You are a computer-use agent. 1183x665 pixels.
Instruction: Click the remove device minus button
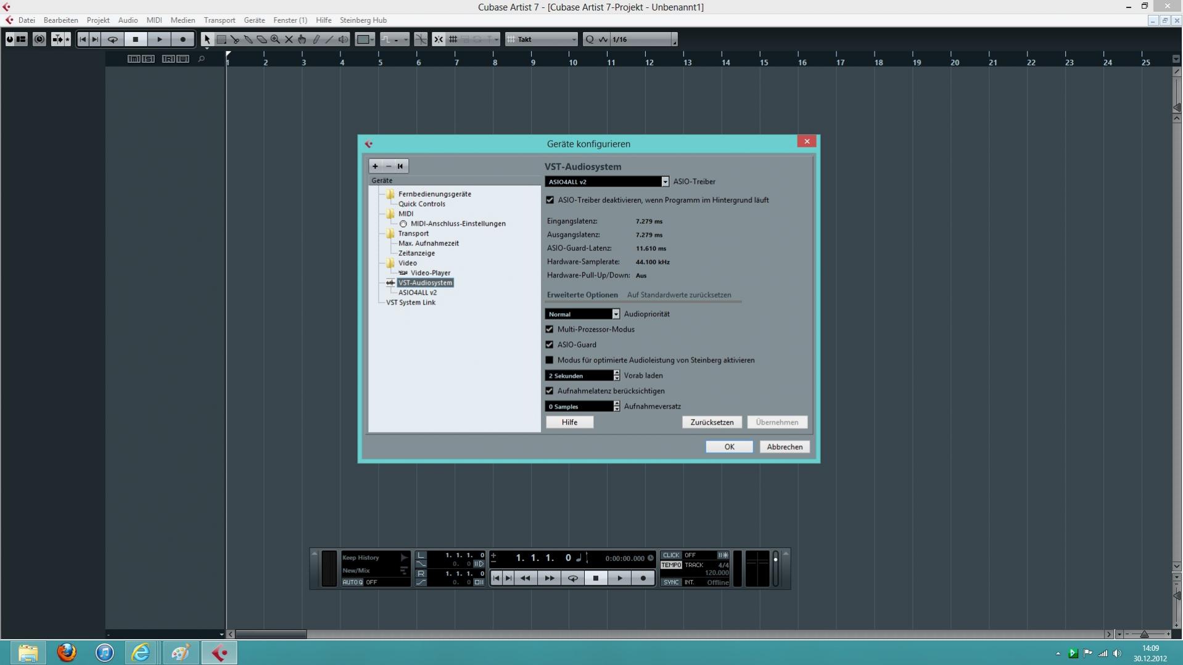point(389,166)
